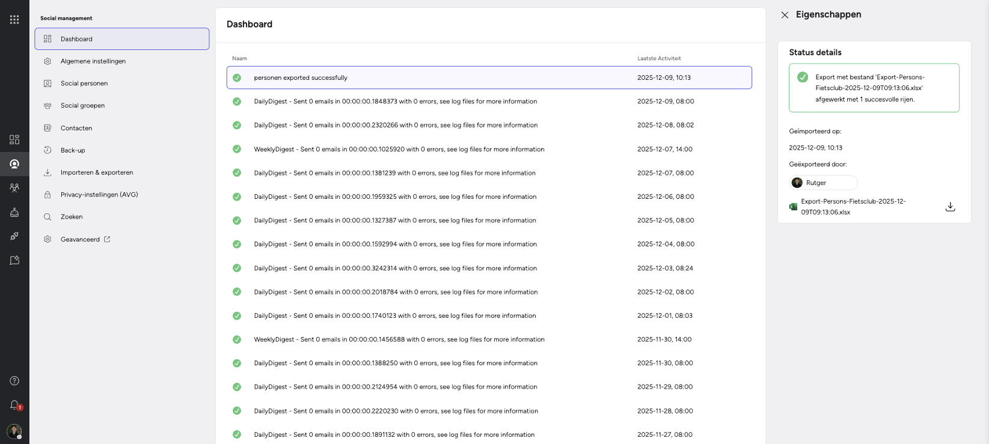989x444 pixels.
Task: Go to Social personen
Action: click(122, 84)
